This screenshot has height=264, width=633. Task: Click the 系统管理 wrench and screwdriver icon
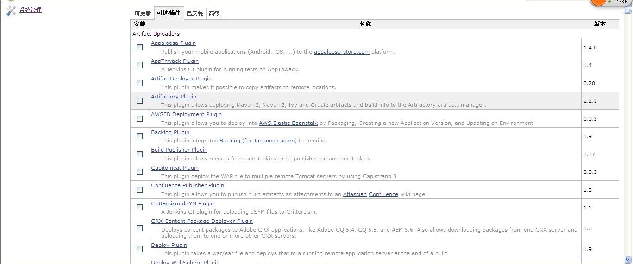click(11, 11)
